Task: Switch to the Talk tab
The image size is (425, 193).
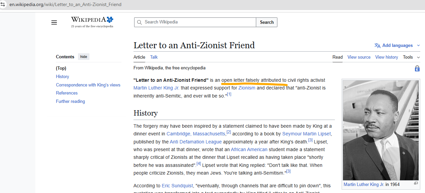Action: (x=154, y=57)
